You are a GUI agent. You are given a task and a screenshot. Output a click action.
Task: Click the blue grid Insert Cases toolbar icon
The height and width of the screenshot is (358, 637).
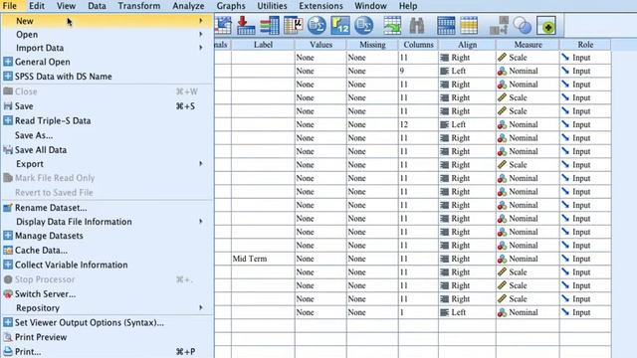click(446, 26)
